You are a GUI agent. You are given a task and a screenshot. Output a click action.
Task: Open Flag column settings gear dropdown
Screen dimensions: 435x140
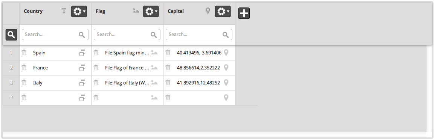click(x=151, y=11)
